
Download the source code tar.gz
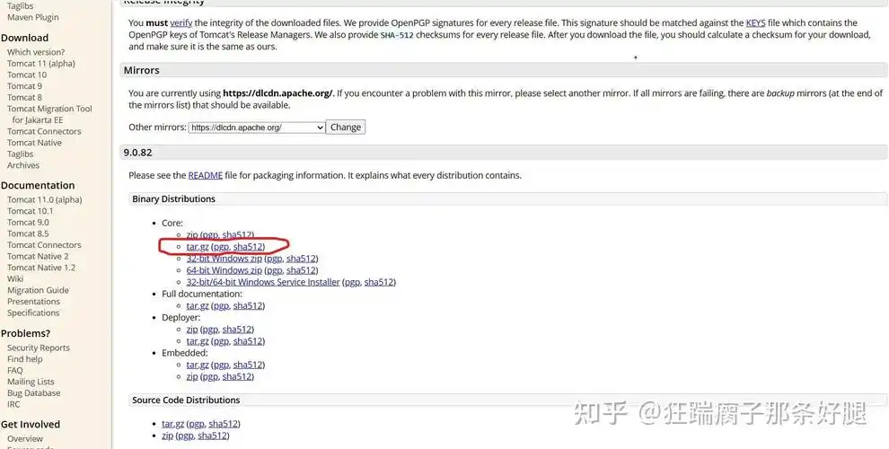coord(173,424)
